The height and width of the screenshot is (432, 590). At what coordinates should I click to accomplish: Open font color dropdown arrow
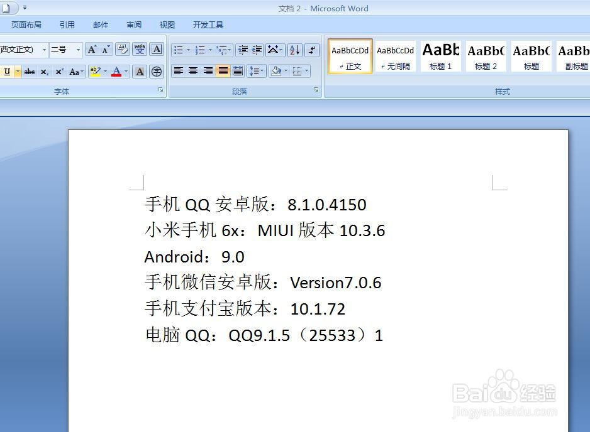click(x=126, y=72)
